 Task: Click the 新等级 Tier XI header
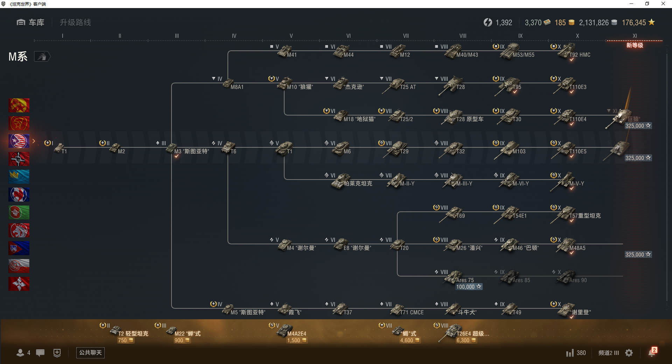coord(635,45)
